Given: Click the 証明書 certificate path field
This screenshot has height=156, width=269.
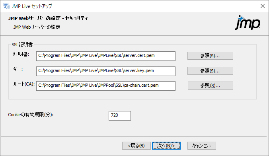Looking at the screenshot, I should pos(106,56).
